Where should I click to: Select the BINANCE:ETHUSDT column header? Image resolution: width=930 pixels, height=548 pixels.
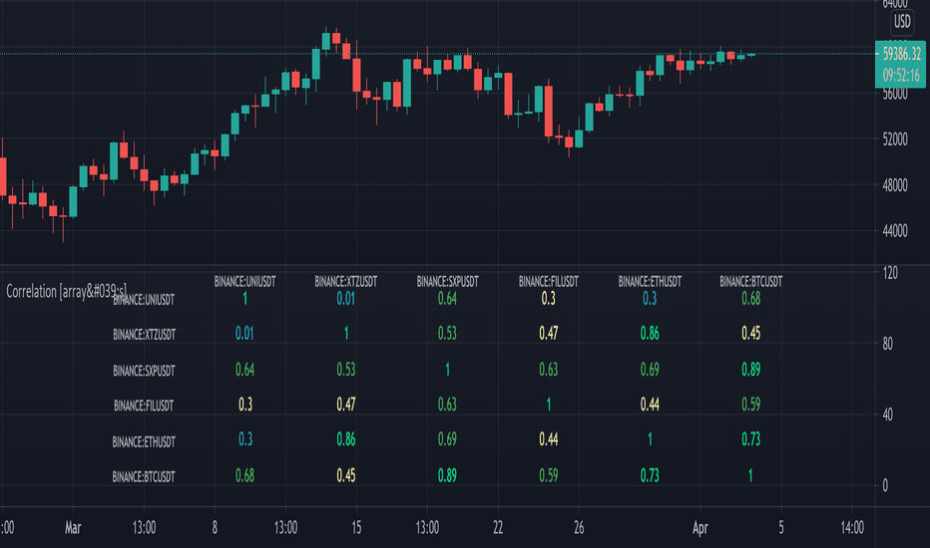click(x=650, y=281)
